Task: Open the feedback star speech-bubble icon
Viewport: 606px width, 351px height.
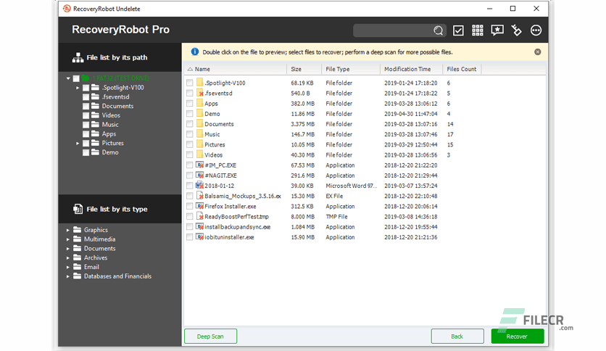Action: pyautogui.click(x=497, y=30)
